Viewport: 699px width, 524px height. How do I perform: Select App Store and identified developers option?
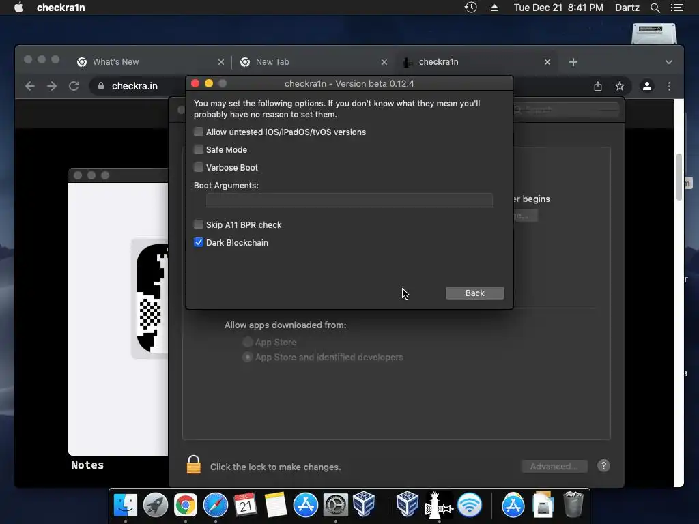coord(247,357)
